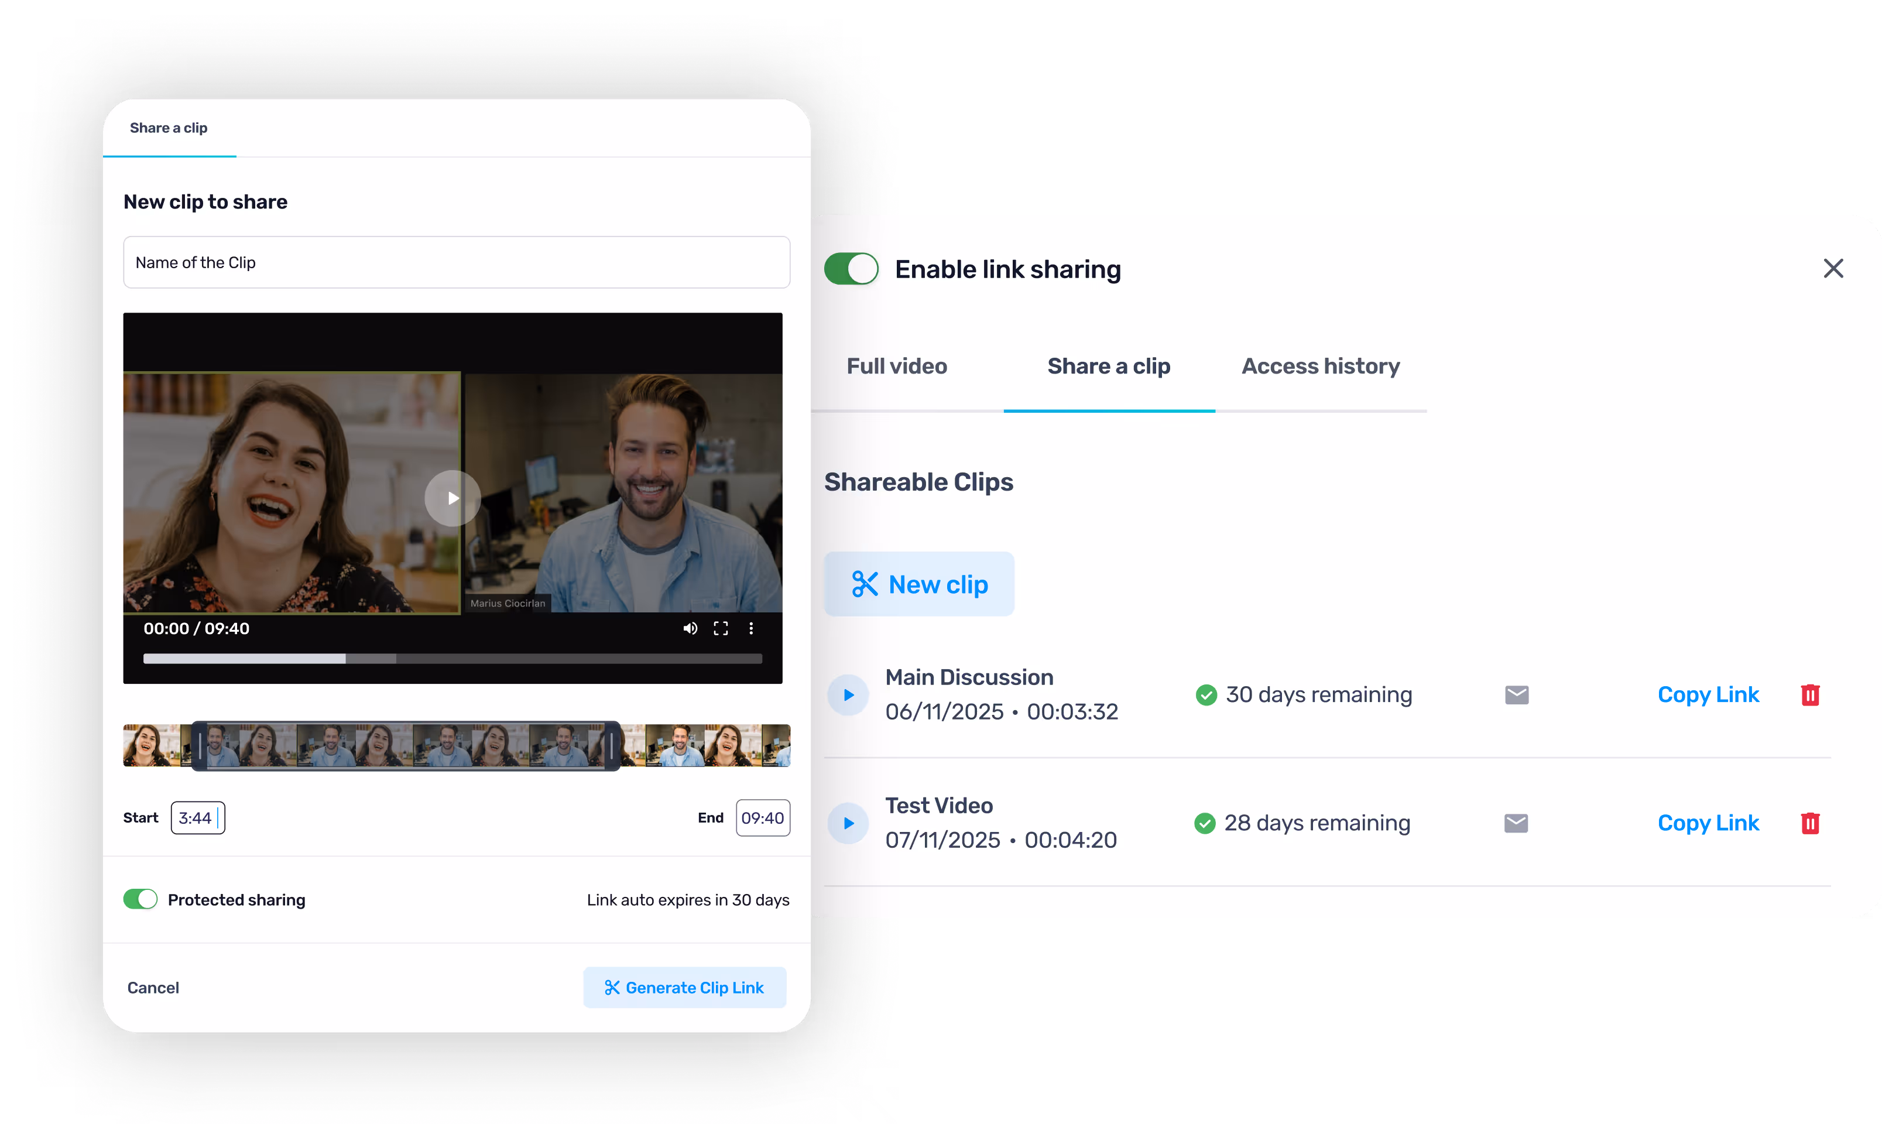This screenshot has height=1137, width=1882.
Task: Turn off Protected sharing toggle
Action: pos(140,899)
